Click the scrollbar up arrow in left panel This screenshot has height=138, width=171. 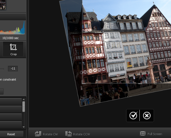coord(24,99)
